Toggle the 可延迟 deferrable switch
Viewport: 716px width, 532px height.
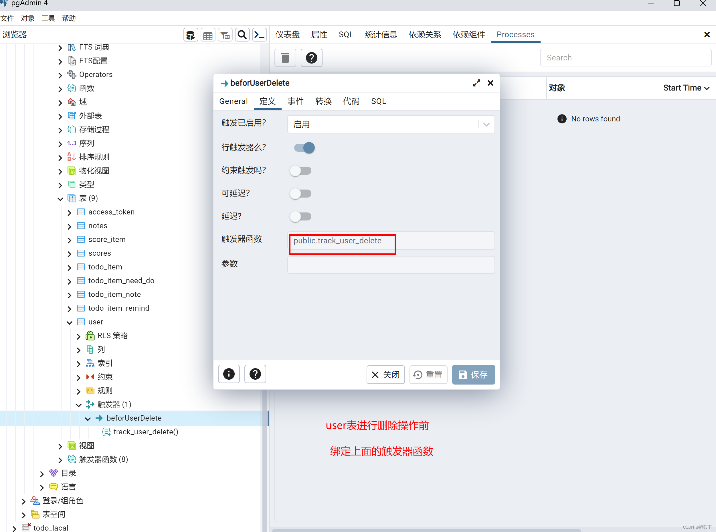(x=300, y=194)
